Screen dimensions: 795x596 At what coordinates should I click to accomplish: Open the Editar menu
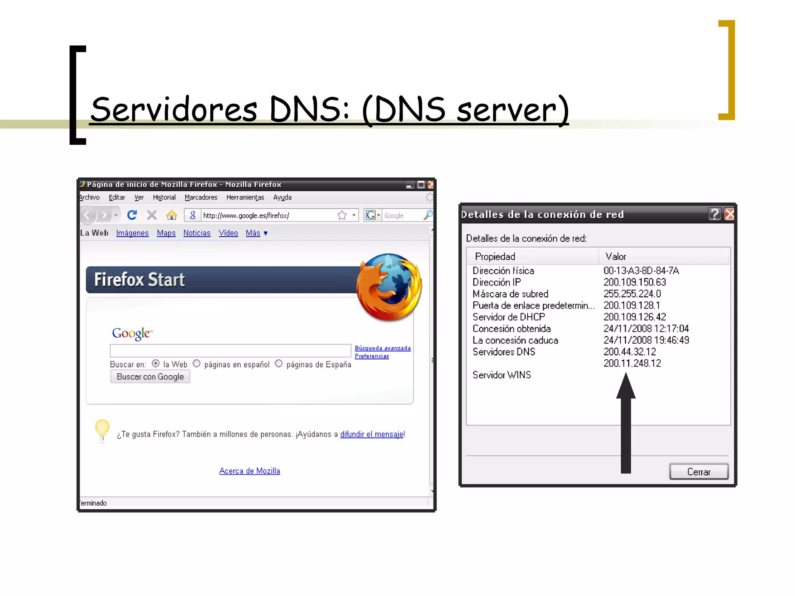(x=117, y=197)
